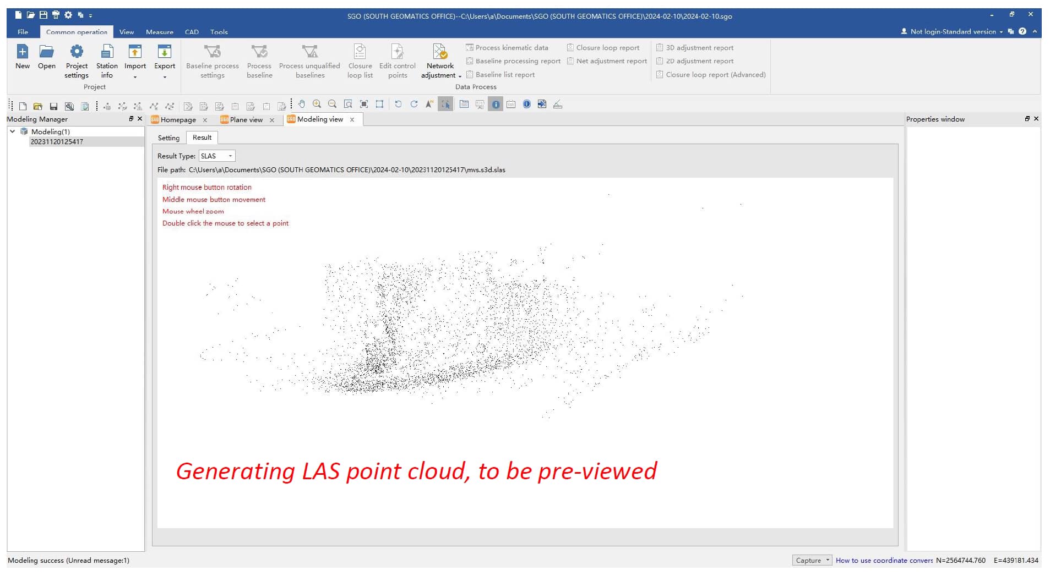Click the save disk icon in toolbar
This screenshot has height=576, width=1050.
point(53,106)
